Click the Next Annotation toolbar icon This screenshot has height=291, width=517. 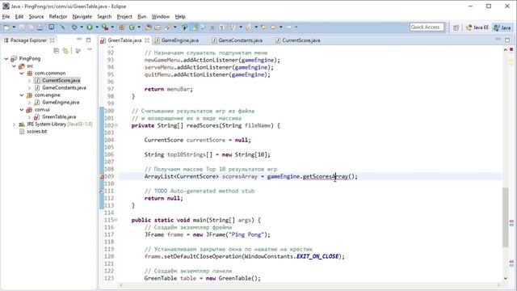coord(233,27)
